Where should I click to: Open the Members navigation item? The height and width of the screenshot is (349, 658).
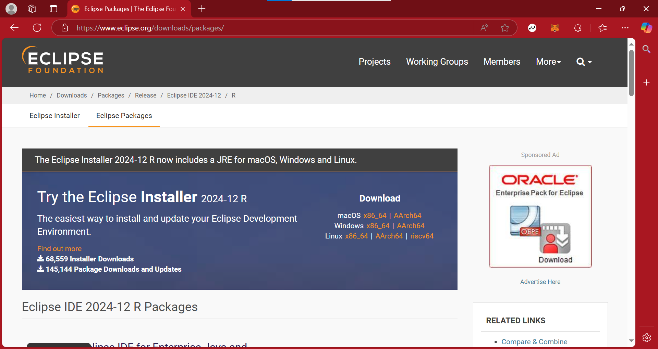pyautogui.click(x=502, y=62)
